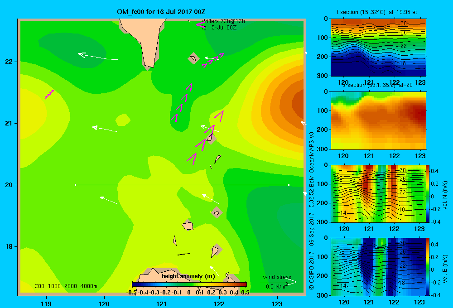Image resolution: width=453 pixels, height=308 pixels.
Task: Click the small magenta drifter track near 119°E
Action: pyautogui.click(x=49, y=94)
